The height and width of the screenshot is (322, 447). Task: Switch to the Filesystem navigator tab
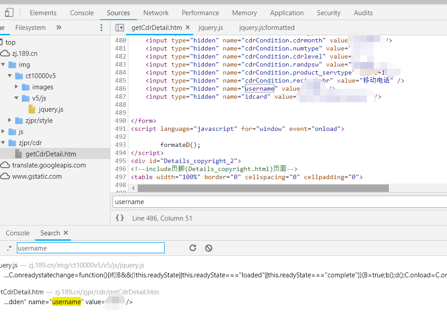[x=30, y=28]
